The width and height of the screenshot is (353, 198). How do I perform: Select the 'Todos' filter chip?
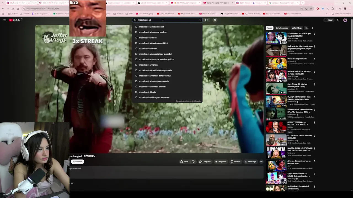[269, 28]
